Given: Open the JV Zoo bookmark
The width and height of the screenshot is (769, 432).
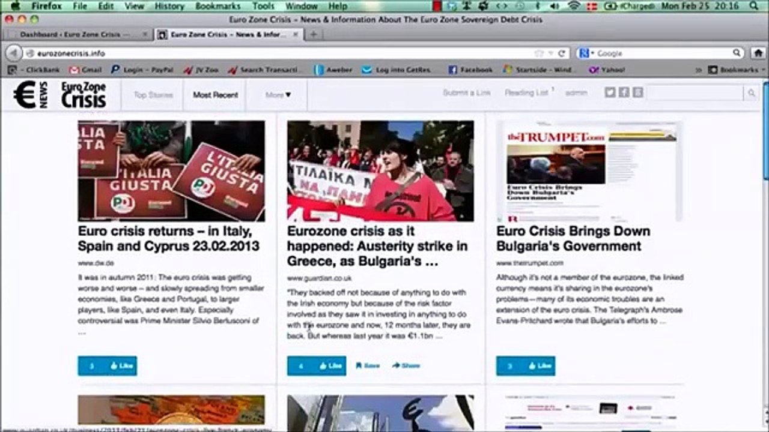Looking at the screenshot, I should [x=201, y=70].
